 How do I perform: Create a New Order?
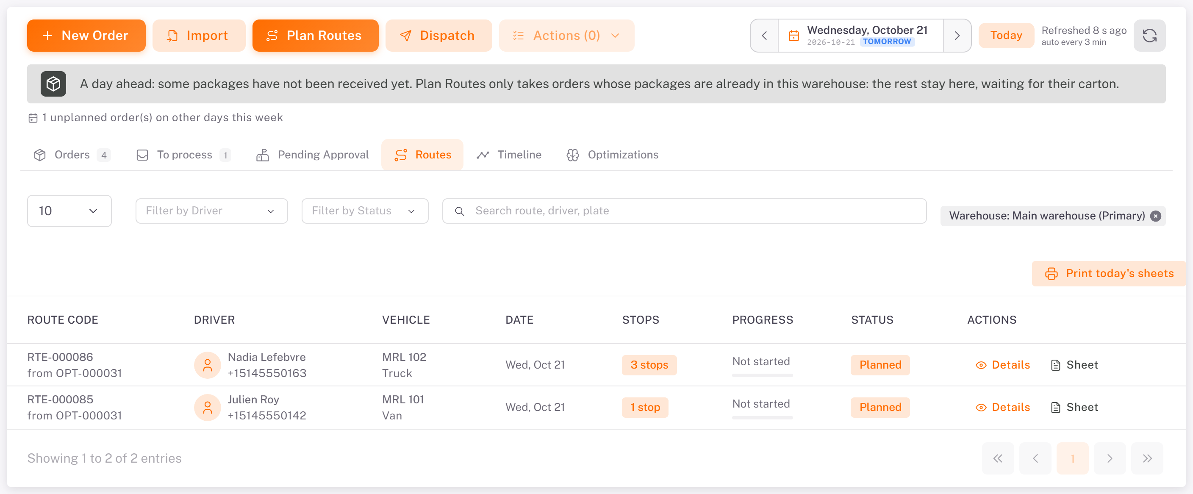[x=86, y=36]
